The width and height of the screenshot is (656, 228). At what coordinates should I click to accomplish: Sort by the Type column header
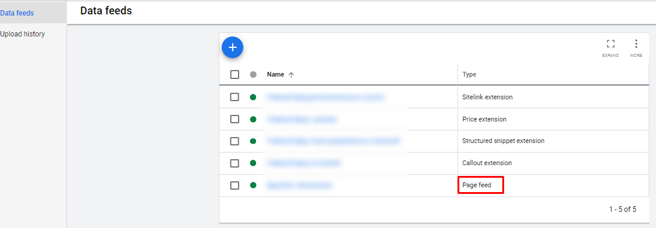(x=469, y=74)
